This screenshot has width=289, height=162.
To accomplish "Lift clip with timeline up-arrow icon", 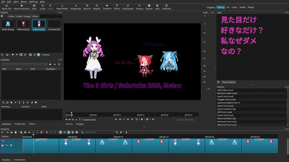I will 33,132.
